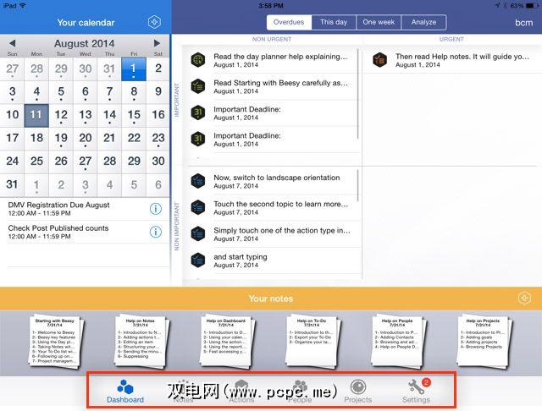Select the This day segment
The image size is (542, 411).
point(334,23)
